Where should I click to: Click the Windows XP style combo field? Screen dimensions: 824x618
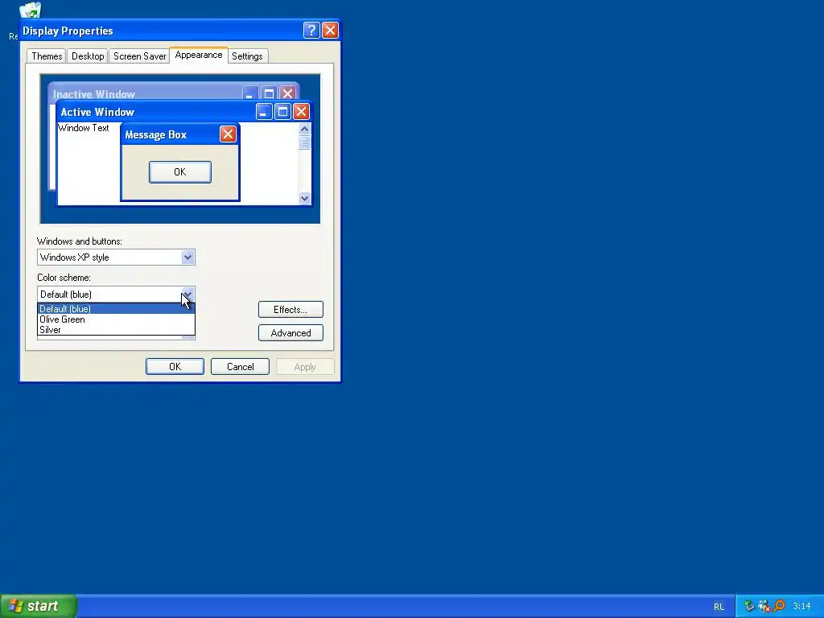(116, 257)
